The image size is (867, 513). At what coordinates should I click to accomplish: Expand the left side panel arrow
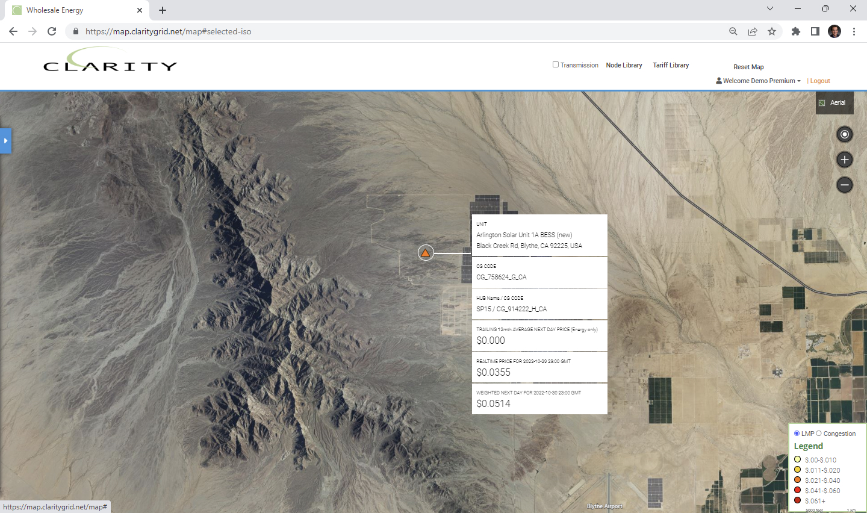click(5, 141)
